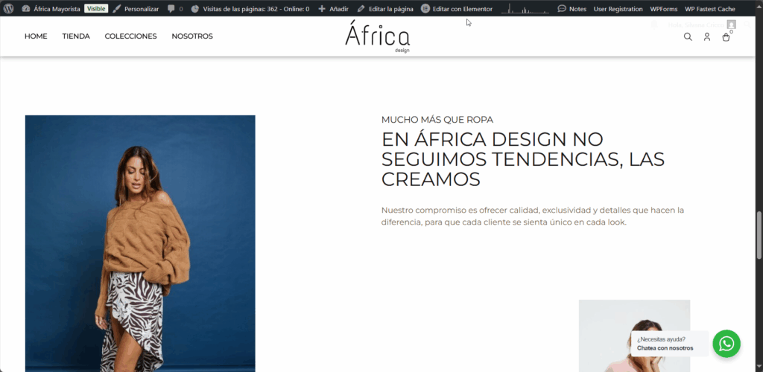Click Editar la página
Image resolution: width=763 pixels, height=372 pixels.
pos(385,9)
